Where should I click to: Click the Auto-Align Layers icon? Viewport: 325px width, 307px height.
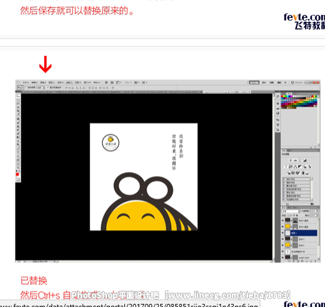tap(113, 87)
